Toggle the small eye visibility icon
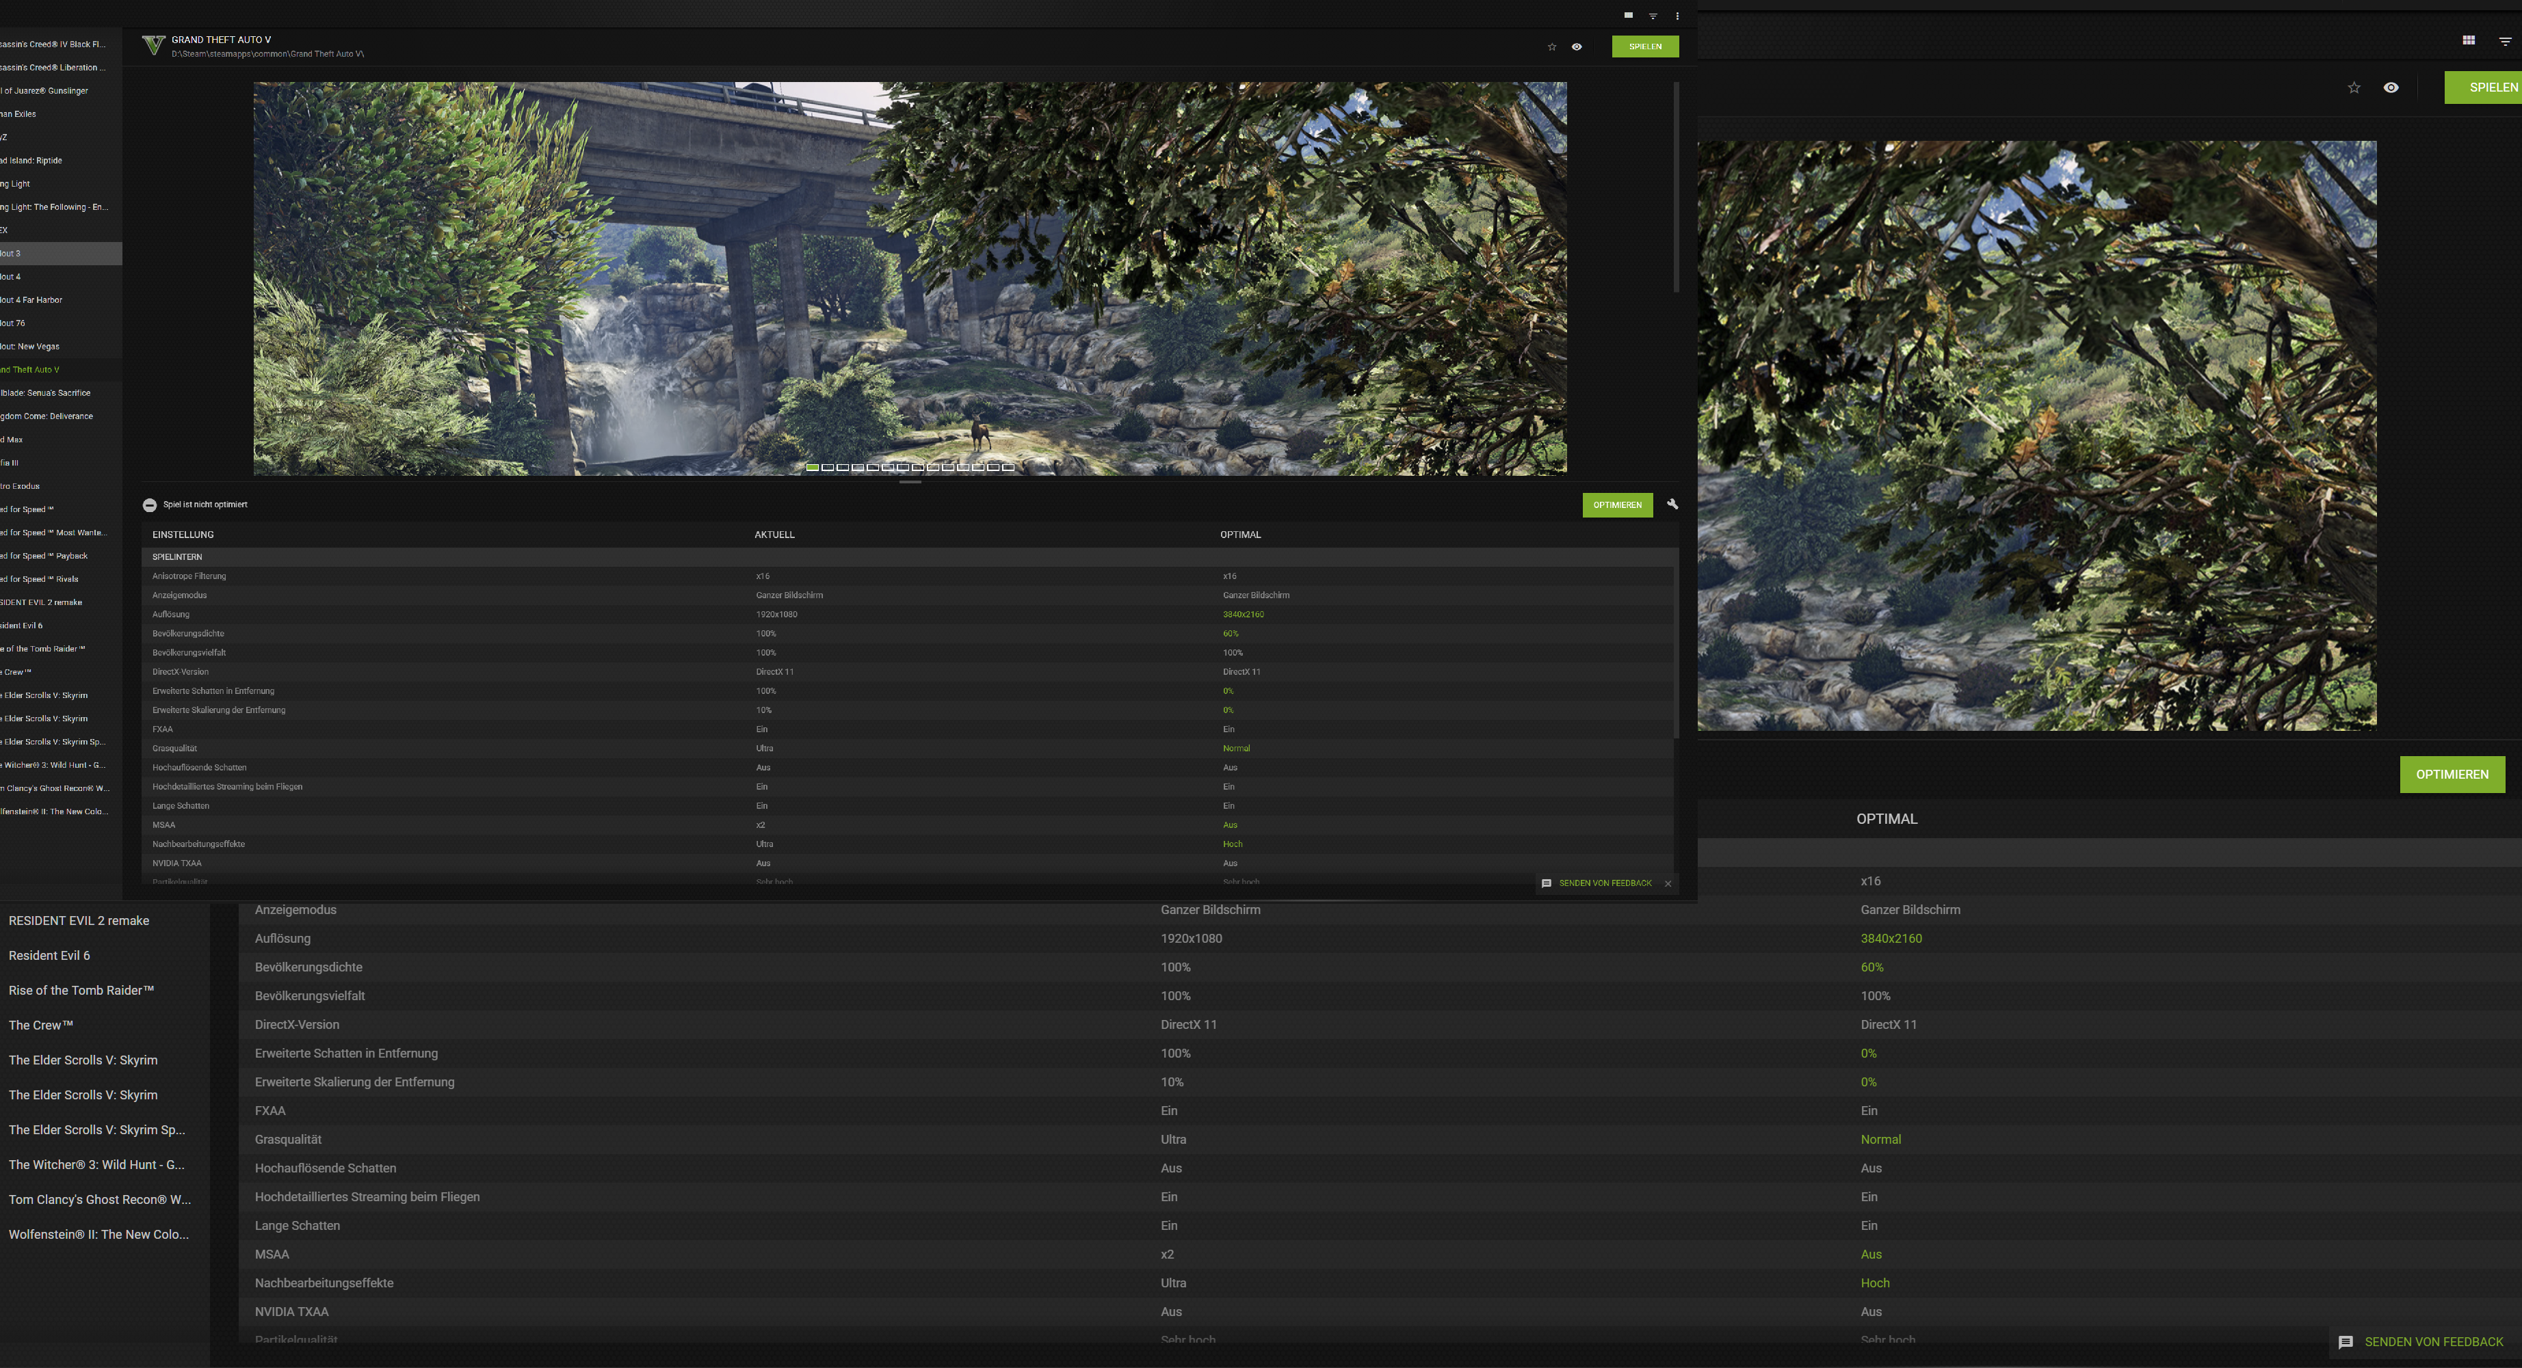Image resolution: width=2522 pixels, height=1368 pixels. (1576, 47)
